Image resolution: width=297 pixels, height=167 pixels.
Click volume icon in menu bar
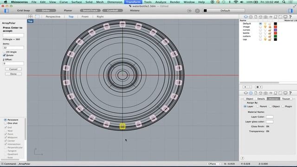point(242,2)
